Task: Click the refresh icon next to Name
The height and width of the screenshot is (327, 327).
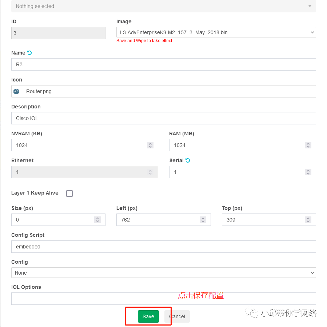Action: (x=28, y=52)
